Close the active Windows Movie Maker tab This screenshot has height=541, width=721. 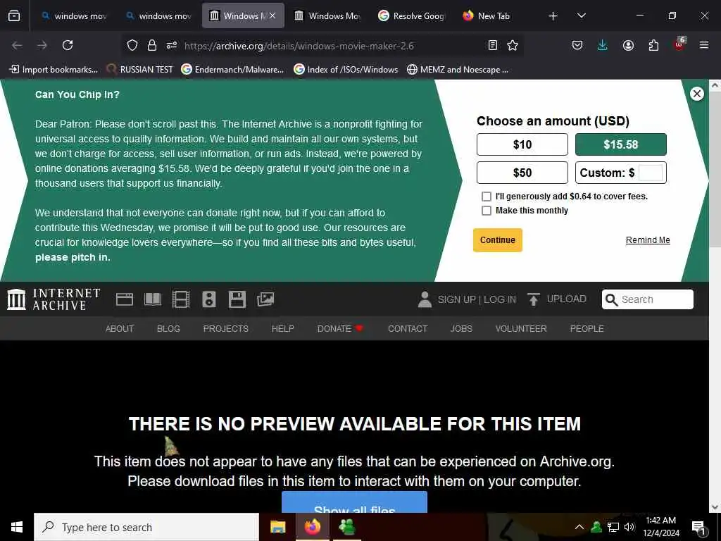(272, 15)
